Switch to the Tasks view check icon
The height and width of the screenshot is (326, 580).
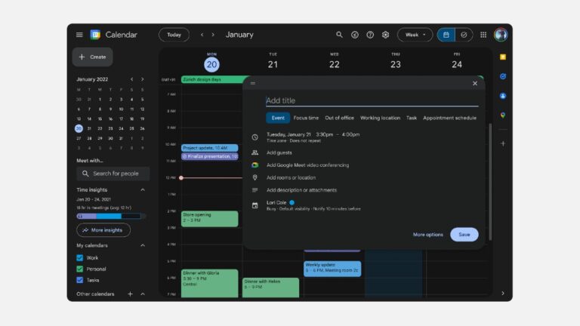point(464,35)
